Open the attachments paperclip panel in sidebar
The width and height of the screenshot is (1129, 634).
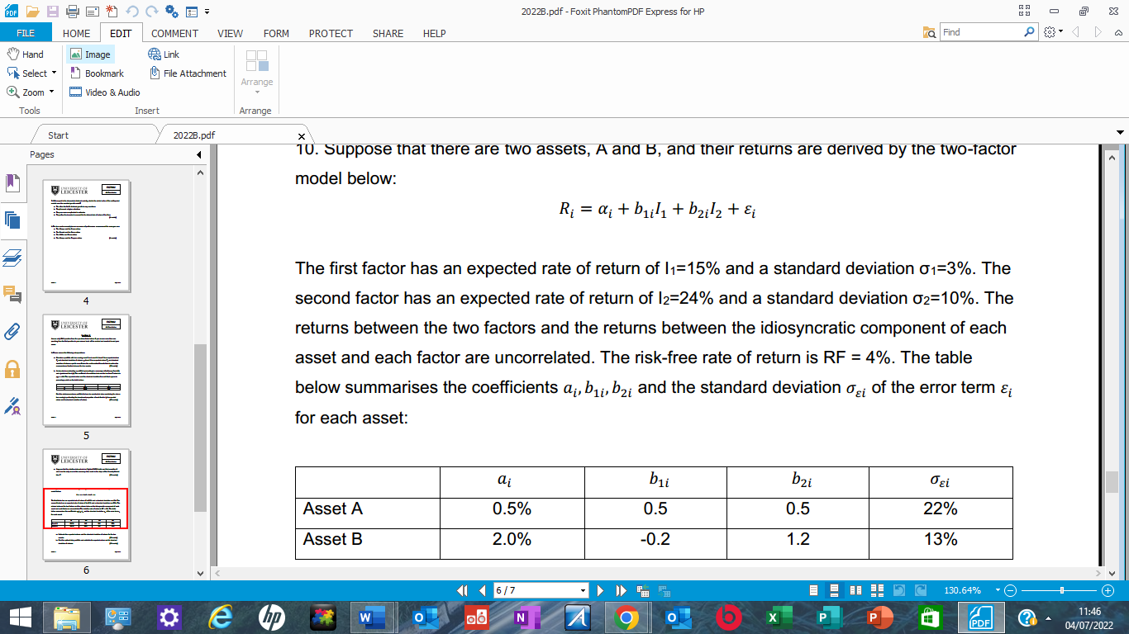click(x=12, y=332)
